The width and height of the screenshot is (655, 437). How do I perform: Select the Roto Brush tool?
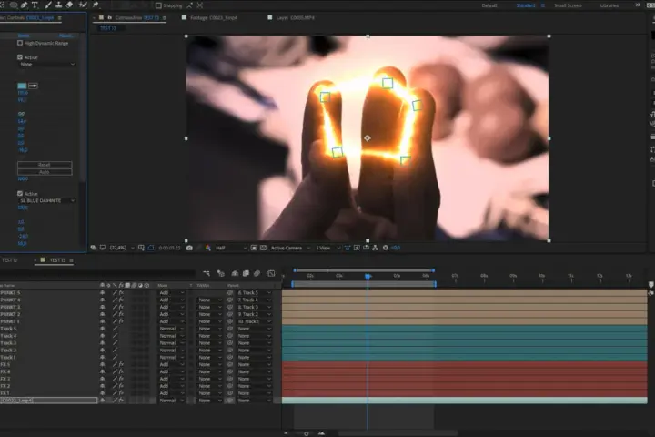pos(83,5)
